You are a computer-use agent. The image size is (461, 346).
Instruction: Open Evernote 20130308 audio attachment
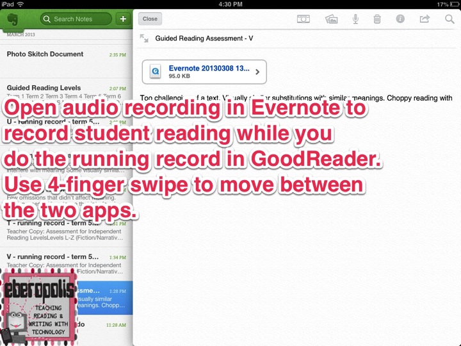coord(204,72)
